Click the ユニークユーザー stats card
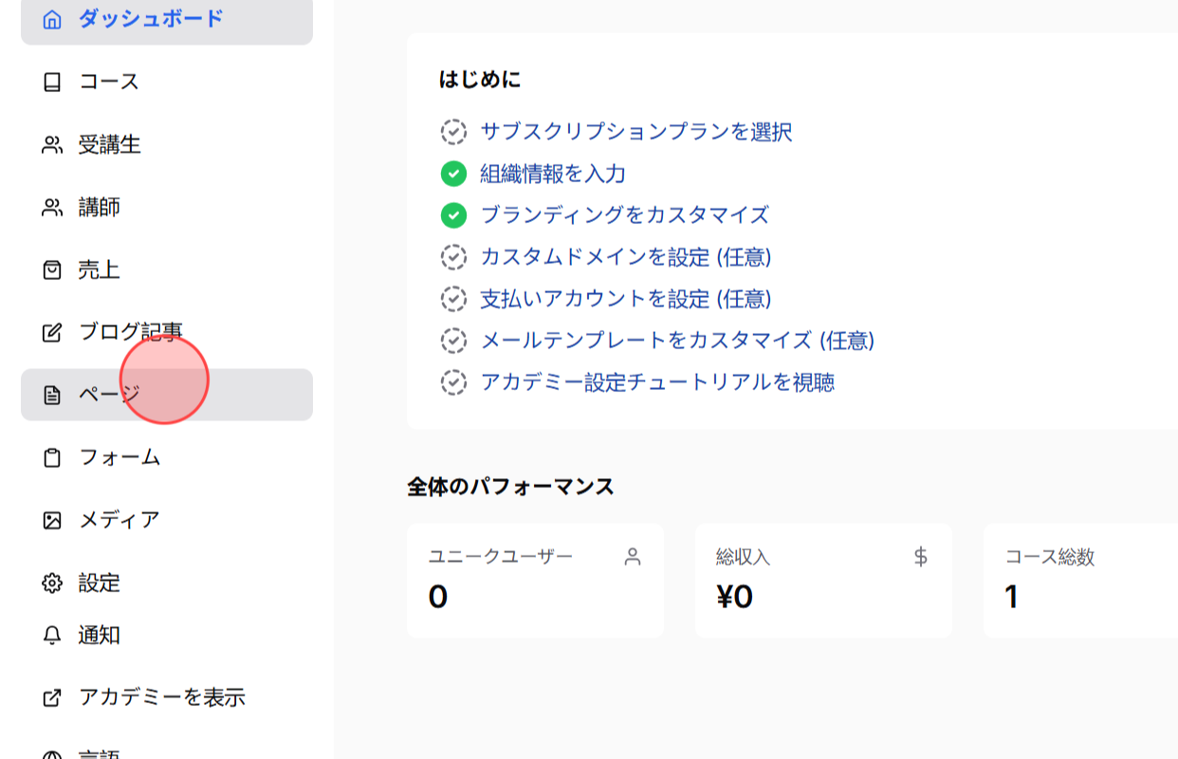 pos(535,580)
